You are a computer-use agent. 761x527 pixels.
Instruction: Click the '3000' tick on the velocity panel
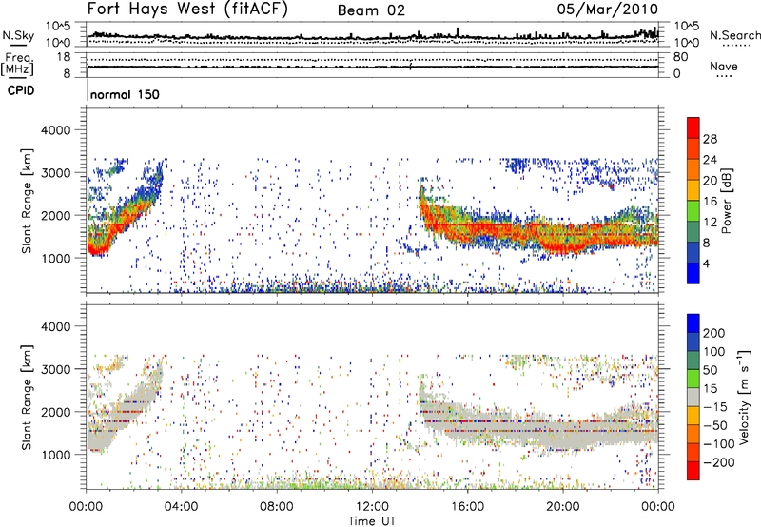tap(55, 369)
